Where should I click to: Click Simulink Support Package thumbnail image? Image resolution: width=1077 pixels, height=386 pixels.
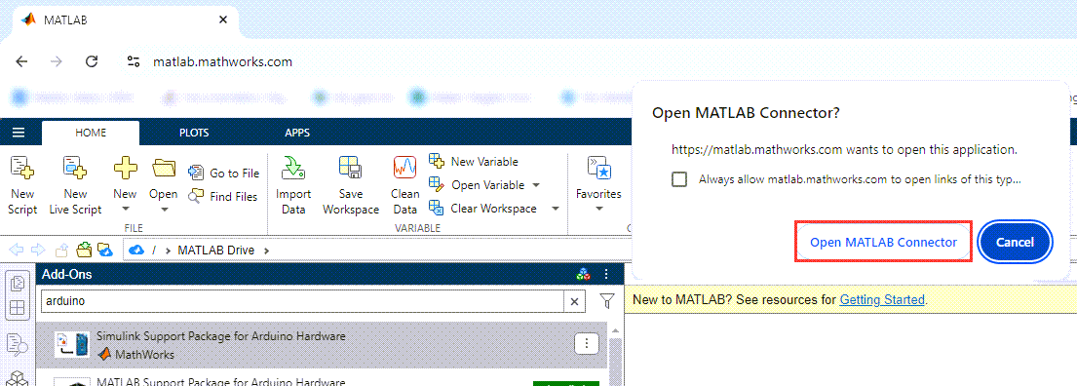72,345
